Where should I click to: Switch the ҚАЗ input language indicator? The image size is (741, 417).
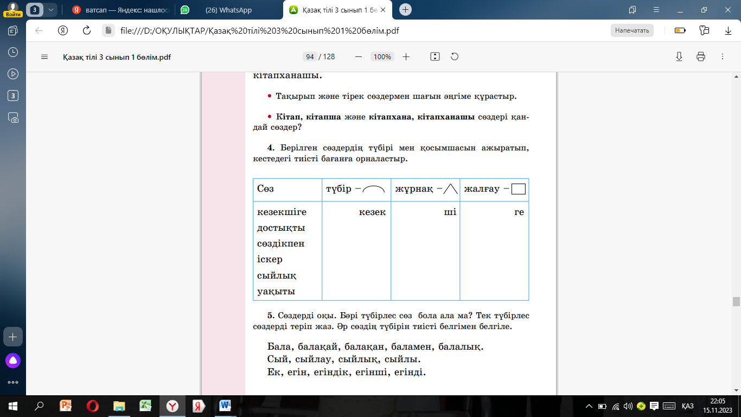click(688, 406)
